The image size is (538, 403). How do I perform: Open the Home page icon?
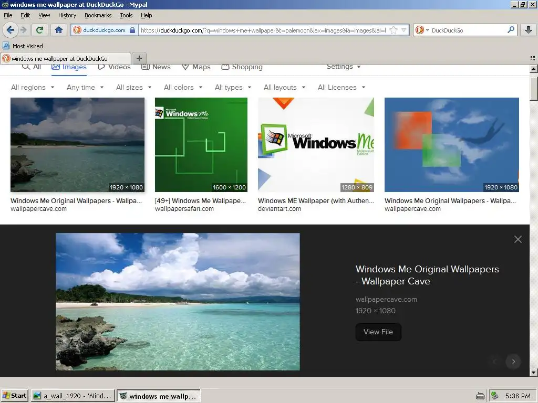(59, 30)
